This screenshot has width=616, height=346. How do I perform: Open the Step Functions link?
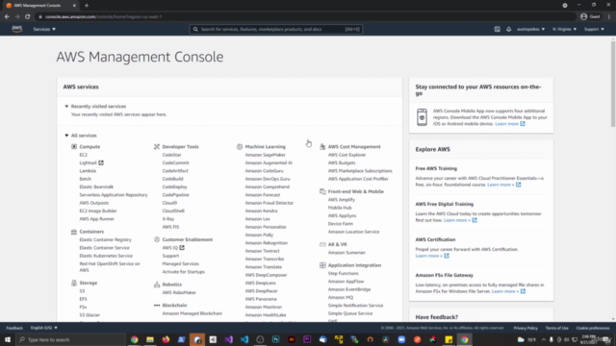coord(343,273)
